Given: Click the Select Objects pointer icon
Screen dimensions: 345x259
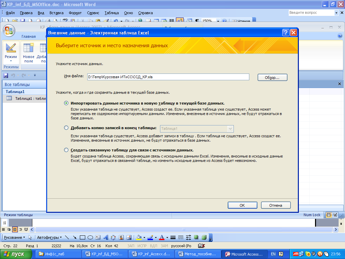Looking at the screenshot, I should pyautogui.click(x=30, y=237).
